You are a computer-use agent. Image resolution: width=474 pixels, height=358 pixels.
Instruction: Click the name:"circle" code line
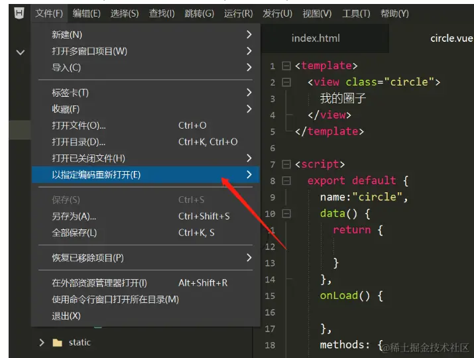(x=364, y=197)
